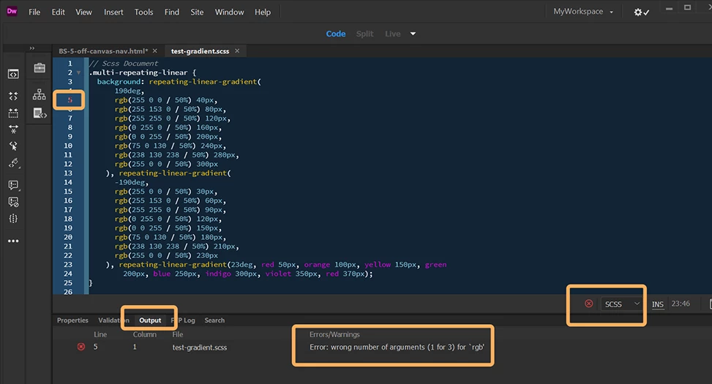Close the test-gradient.scss tab
The height and width of the screenshot is (384, 712).
click(x=237, y=51)
